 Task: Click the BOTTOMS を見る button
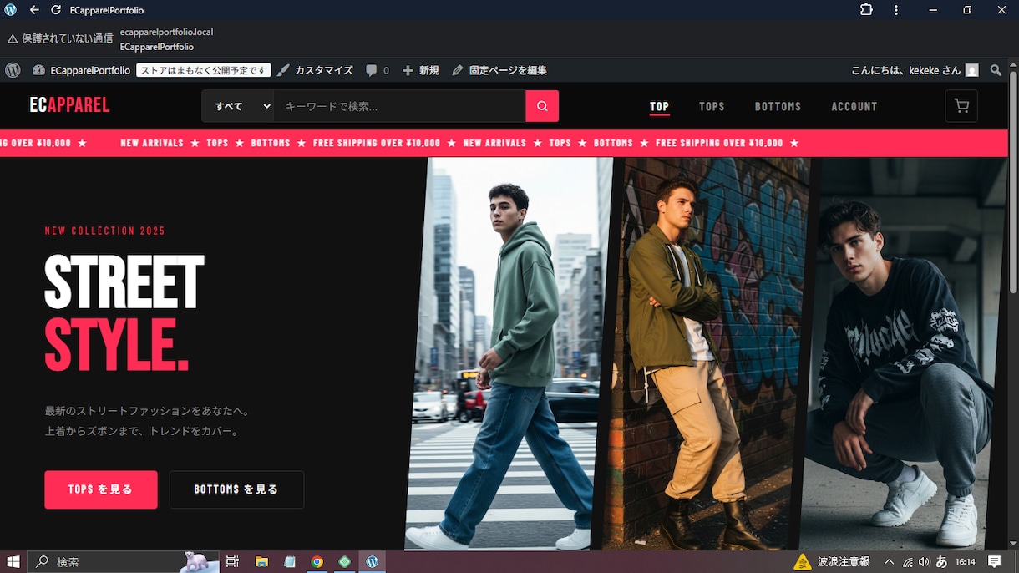236,489
